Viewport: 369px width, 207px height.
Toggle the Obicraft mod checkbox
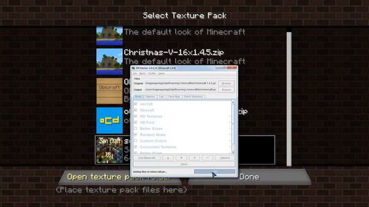coord(135,110)
